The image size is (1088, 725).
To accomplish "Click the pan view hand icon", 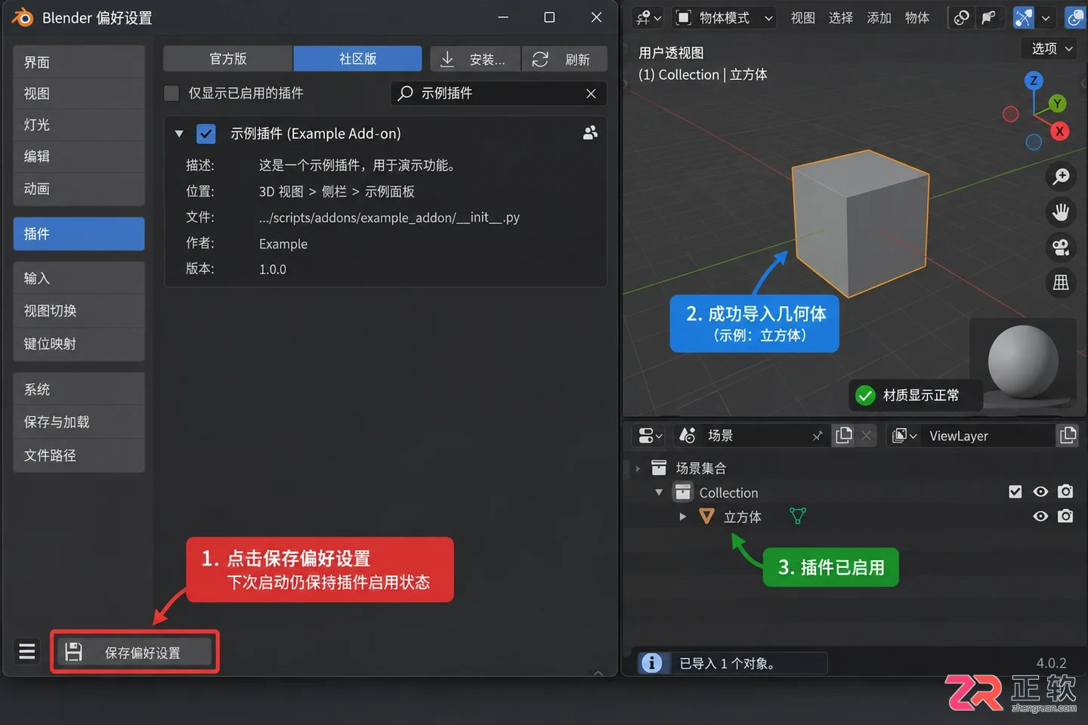I will pos(1061,211).
